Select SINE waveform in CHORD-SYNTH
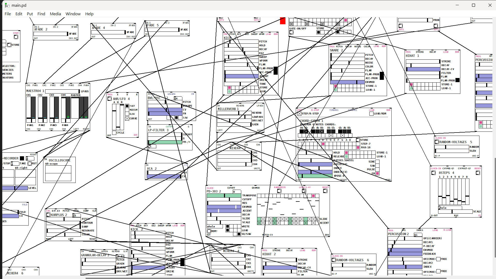 (x=377, y=162)
